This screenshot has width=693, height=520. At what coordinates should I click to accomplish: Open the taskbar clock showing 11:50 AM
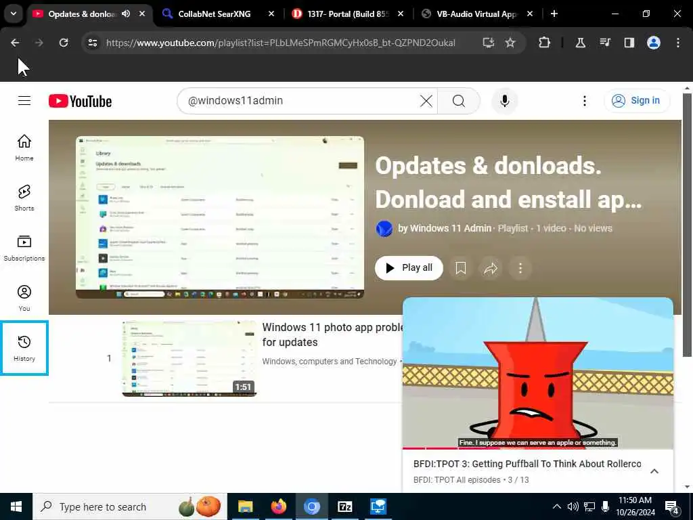coord(635,506)
